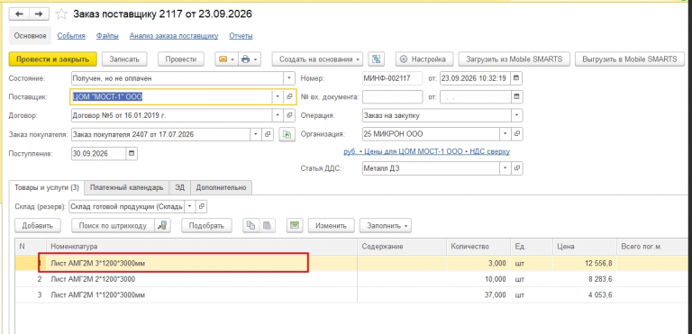Click Выгрузить в Mobile SMARTS
Screen dimensions: 692x334
pyautogui.click(x=630, y=59)
